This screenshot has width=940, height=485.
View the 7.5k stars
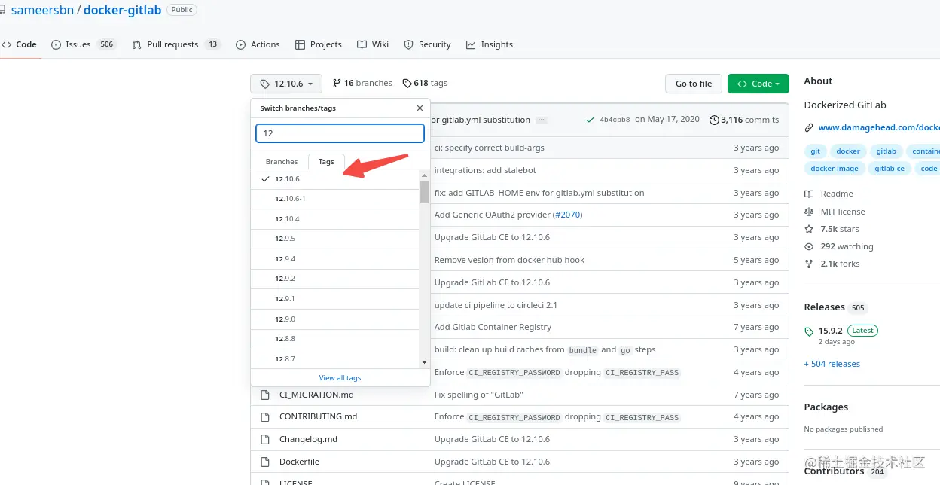[832, 229]
